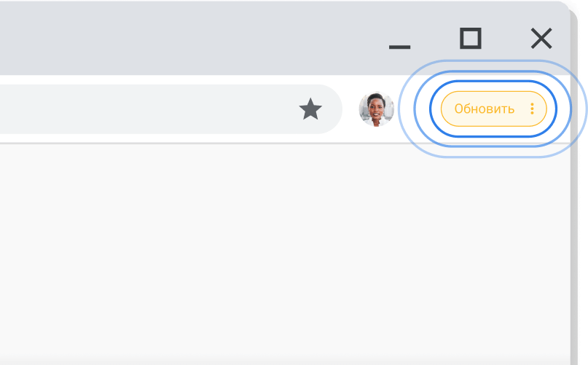Select the user profile picture
The image size is (588, 365).
[x=376, y=109]
